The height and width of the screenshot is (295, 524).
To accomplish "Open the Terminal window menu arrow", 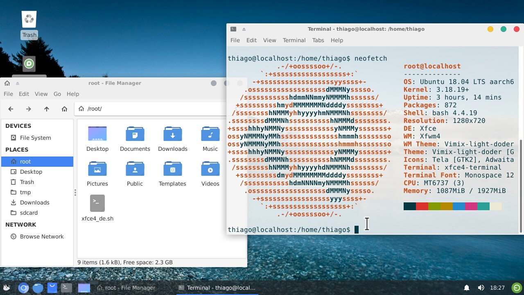I will tap(244, 29).
